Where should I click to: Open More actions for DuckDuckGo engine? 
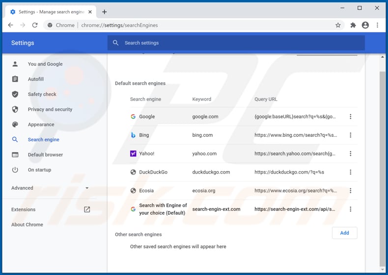pyautogui.click(x=350, y=172)
